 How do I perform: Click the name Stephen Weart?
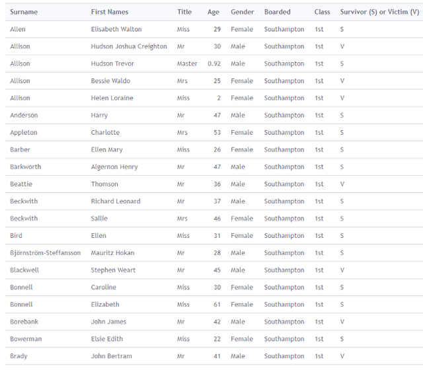(113, 270)
